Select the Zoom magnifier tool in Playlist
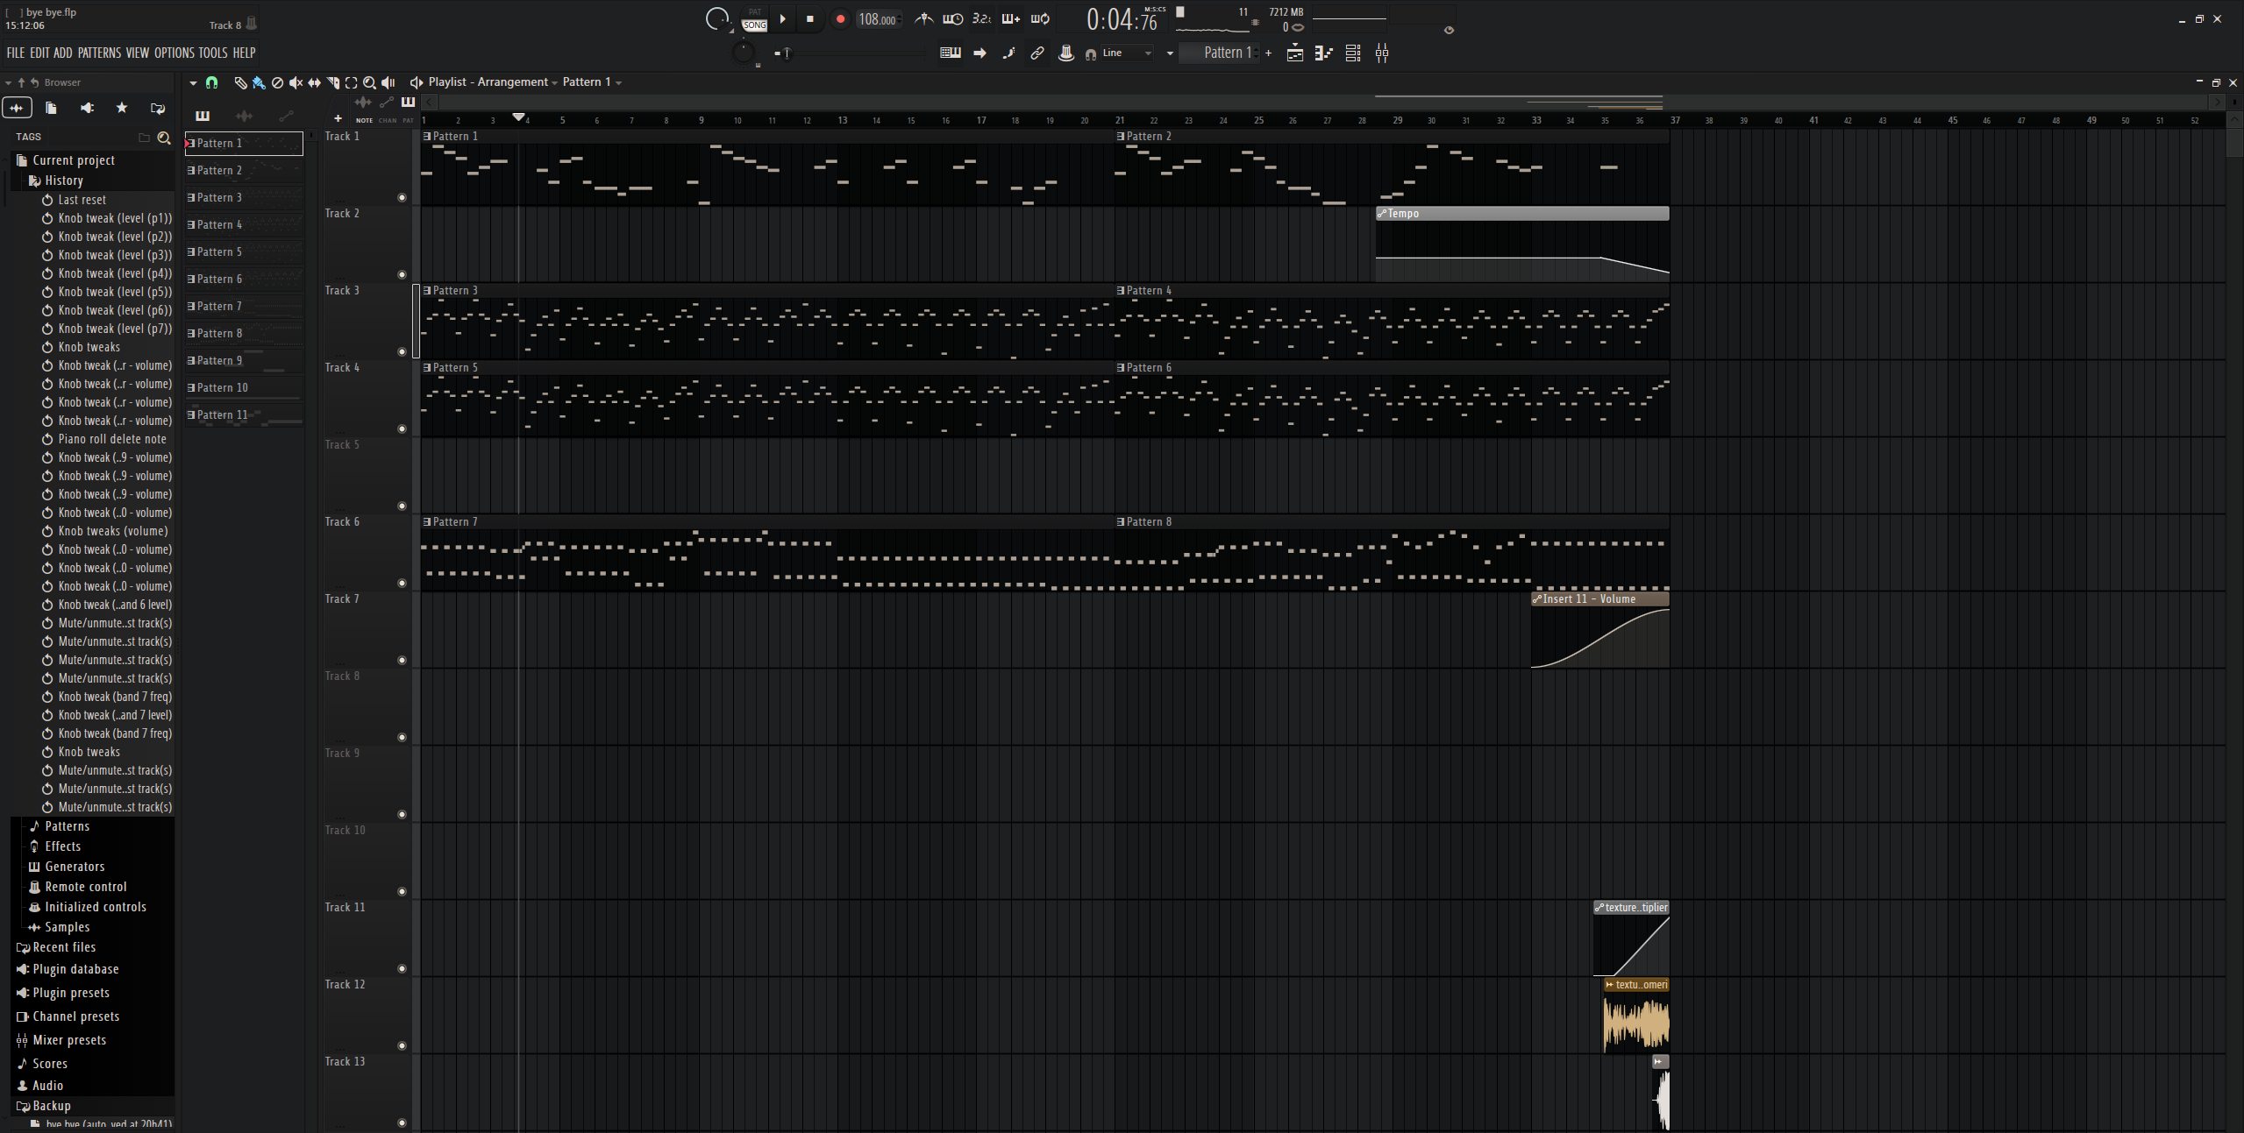The height and width of the screenshot is (1133, 2244). (x=370, y=82)
